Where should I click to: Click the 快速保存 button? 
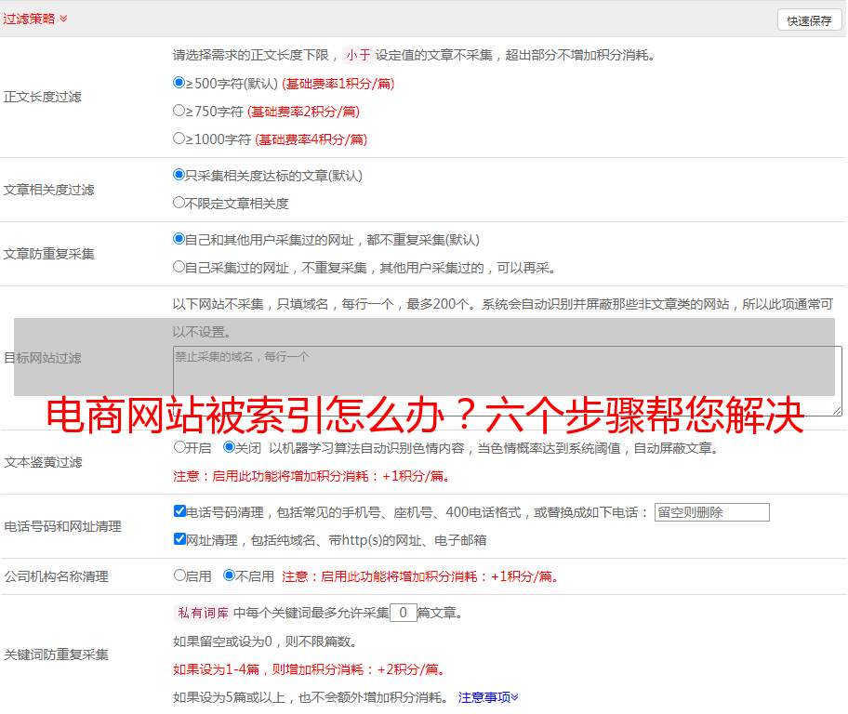809,20
